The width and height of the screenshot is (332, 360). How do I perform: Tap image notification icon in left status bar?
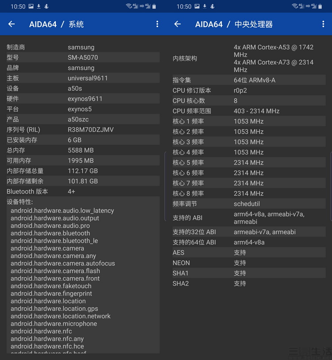pyautogui.click(x=31, y=6)
